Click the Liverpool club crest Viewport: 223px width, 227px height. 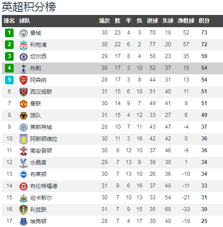coord(24,45)
